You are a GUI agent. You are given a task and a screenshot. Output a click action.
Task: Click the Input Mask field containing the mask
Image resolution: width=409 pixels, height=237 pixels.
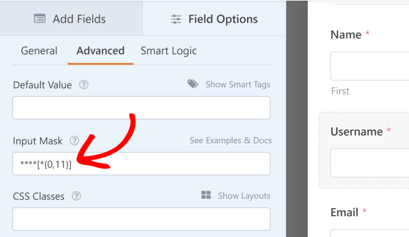click(x=141, y=164)
